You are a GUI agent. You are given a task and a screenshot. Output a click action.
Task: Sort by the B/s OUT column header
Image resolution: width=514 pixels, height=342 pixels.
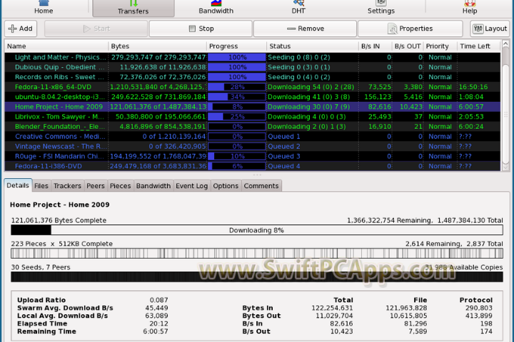click(408, 46)
